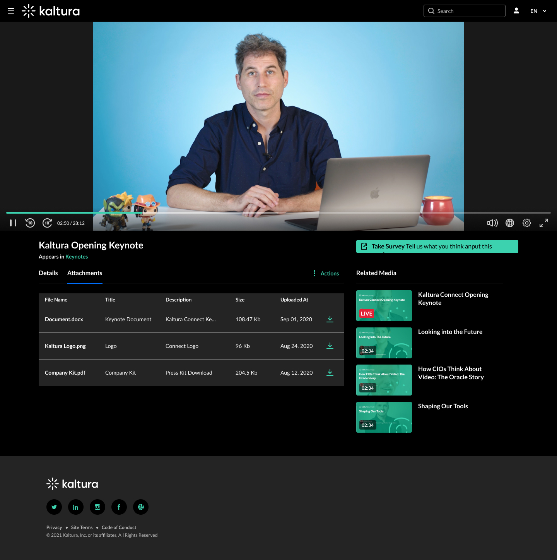This screenshot has width=557, height=560.
Task: Open the 'Kaltura Connect Opening Keynote' title
Action: 453,299
